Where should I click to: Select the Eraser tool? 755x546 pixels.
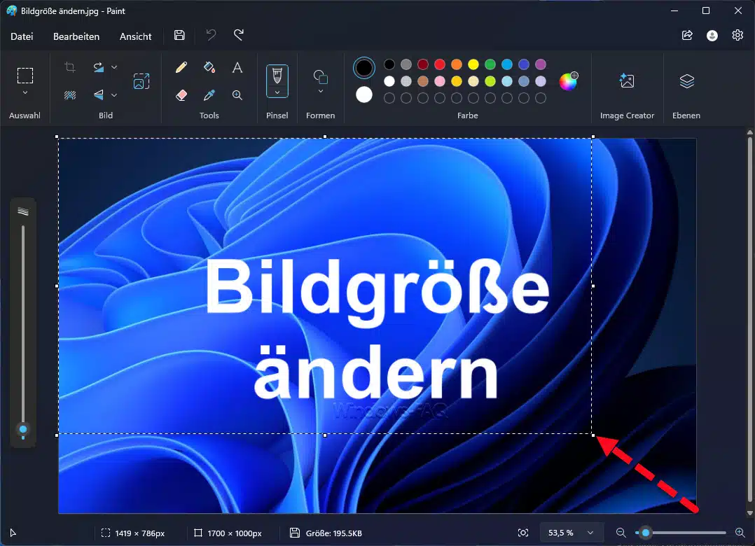click(x=181, y=95)
